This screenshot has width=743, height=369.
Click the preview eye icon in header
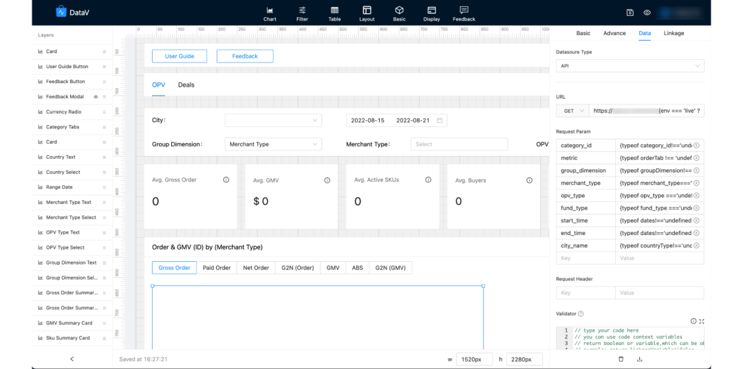[x=647, y=13]
